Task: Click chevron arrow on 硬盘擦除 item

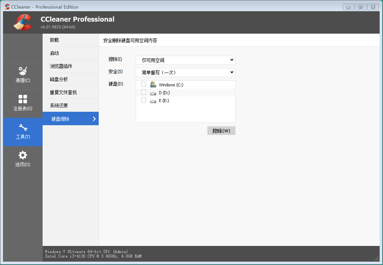Action: pyautogui.click(x=94, y=119)
